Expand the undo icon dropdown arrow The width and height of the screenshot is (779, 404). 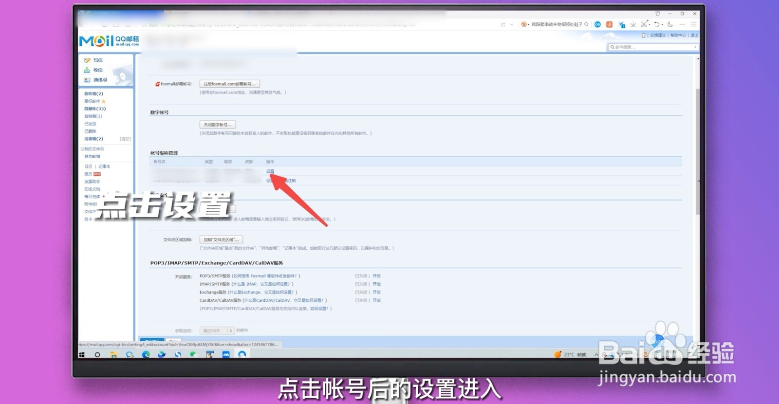click(662, 24)
